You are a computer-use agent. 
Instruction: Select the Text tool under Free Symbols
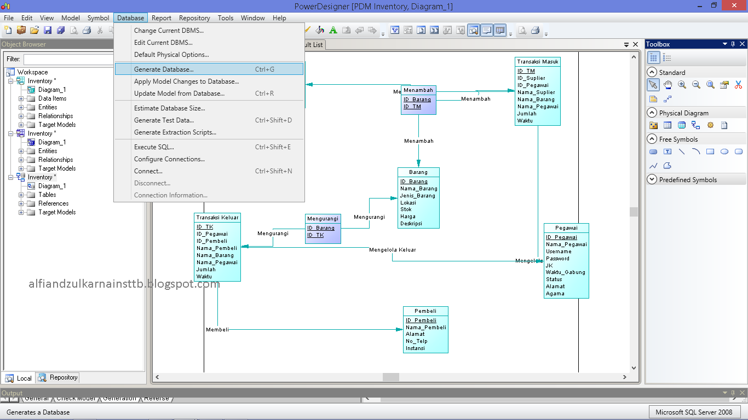tap(668, 151)
